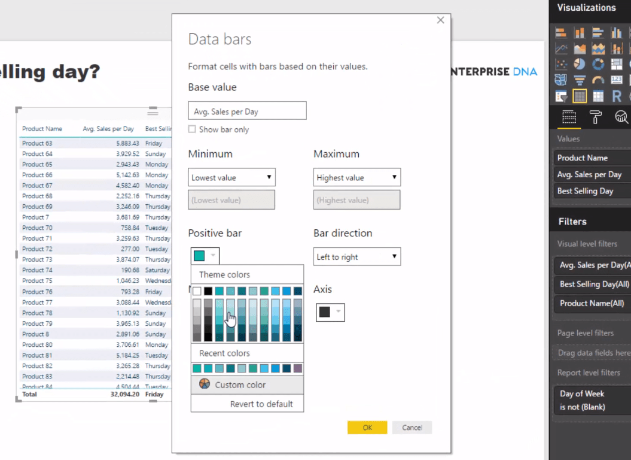
Task: Select the clustered column chart visual
Action: click(617, 33)
